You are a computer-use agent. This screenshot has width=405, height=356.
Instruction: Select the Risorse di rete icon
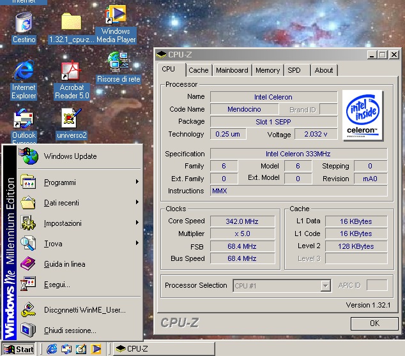click(x=118, y=63)
